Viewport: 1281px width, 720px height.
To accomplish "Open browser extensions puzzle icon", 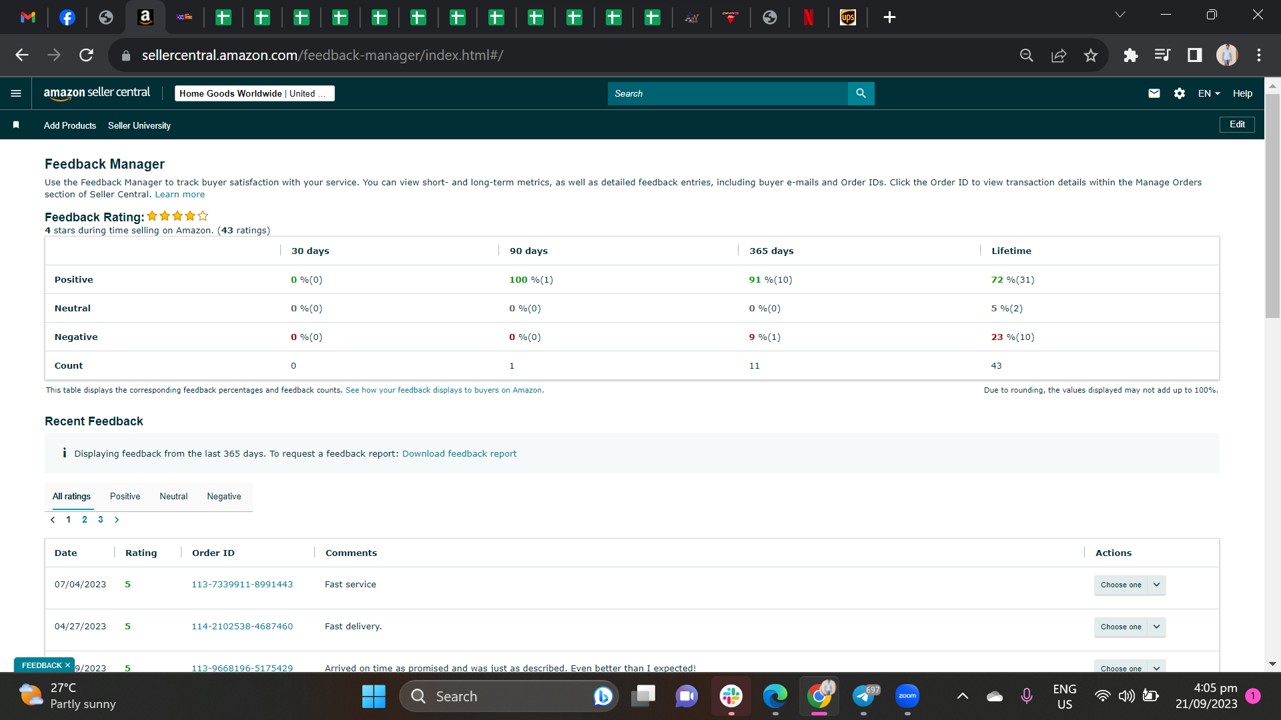I will pos(1130,55).
